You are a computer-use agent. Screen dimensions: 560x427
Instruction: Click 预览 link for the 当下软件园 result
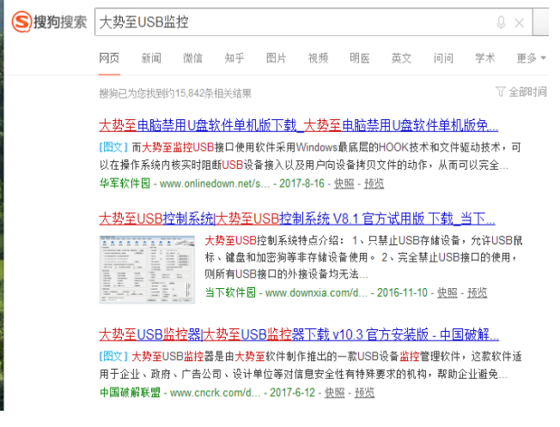pyautogui.click(x=478, y=293)
